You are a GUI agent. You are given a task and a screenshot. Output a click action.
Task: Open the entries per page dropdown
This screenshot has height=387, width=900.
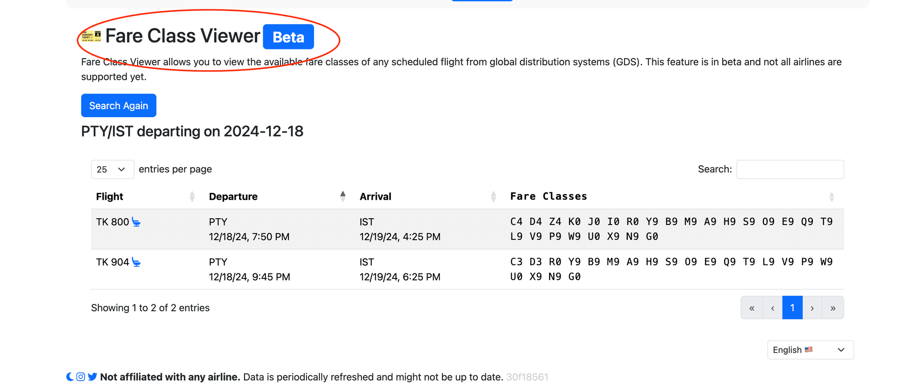(x=112, y=169)
